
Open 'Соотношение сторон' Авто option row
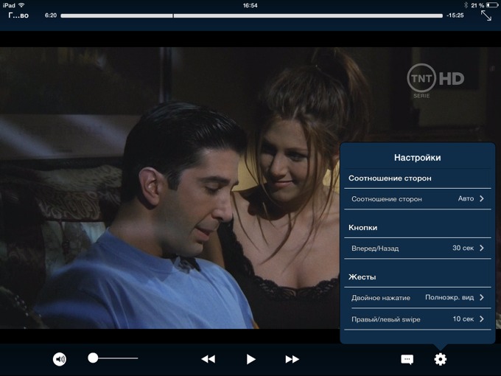click(418, 198)
